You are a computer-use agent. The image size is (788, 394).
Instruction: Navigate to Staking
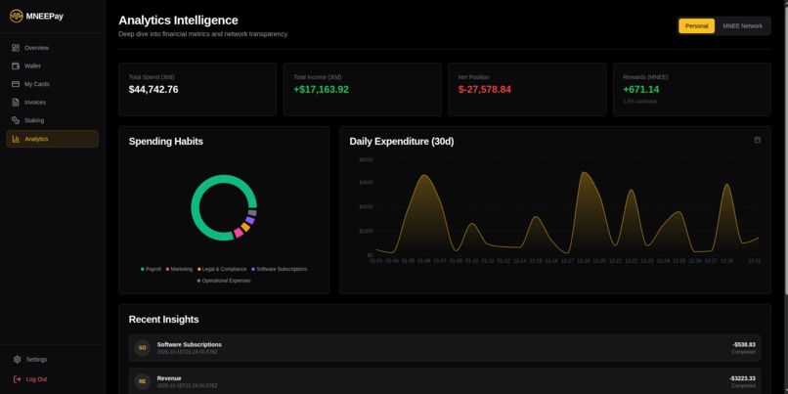(x=52, y=120)
